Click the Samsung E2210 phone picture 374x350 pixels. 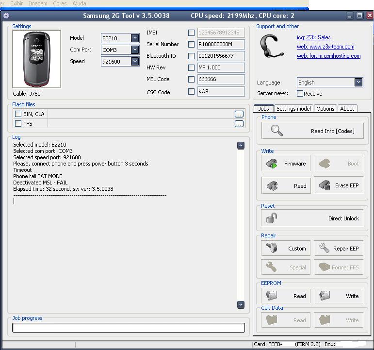coord(36,59)
